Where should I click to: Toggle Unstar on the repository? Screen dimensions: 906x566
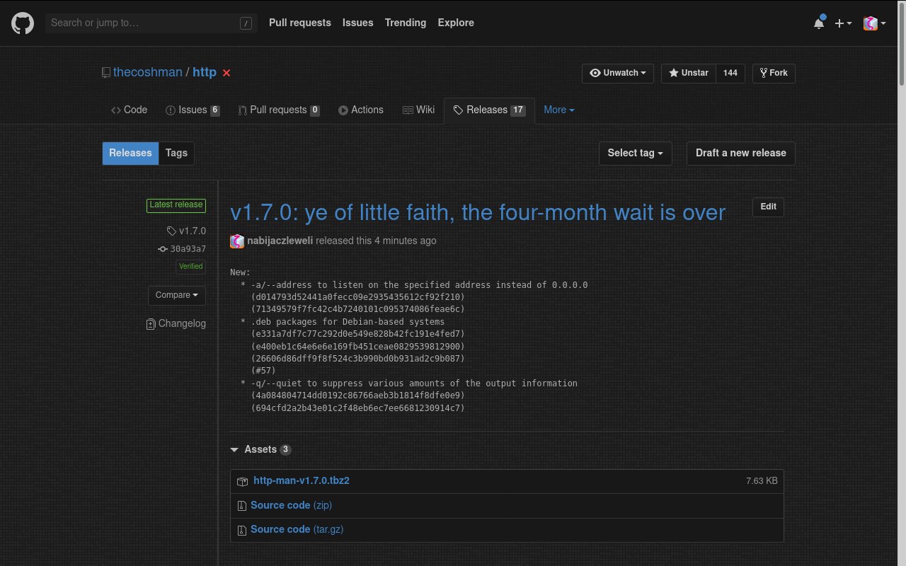688,73
